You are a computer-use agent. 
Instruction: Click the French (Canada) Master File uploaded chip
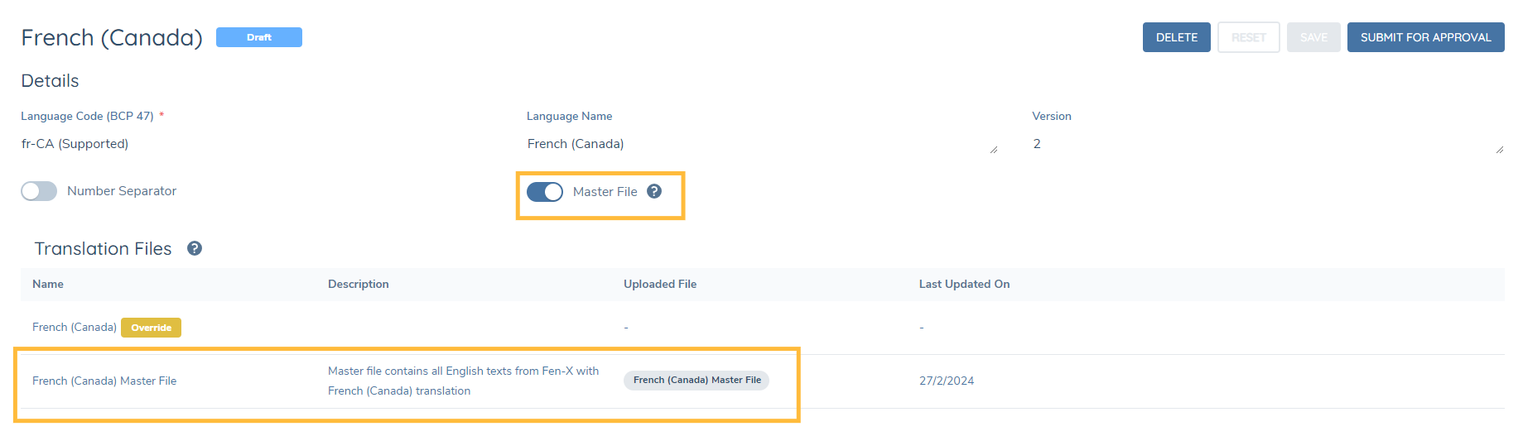tap(696, 381)
